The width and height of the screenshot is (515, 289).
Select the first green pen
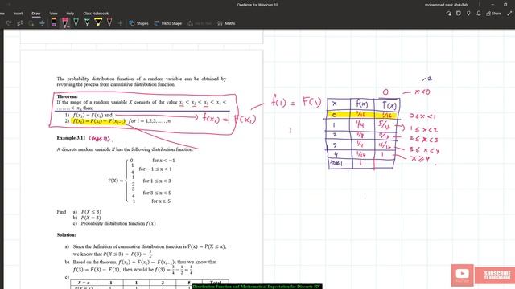76,22
